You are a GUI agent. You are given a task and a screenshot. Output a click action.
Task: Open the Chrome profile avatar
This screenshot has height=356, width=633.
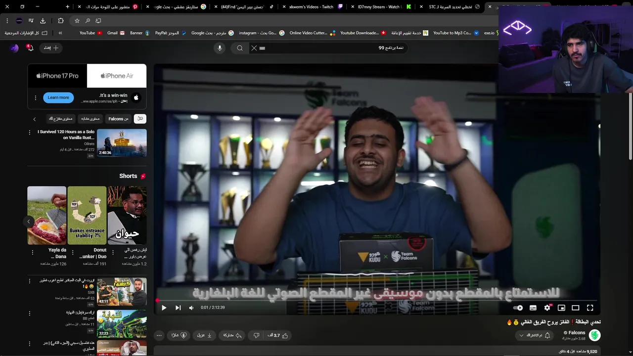pos(19,21)
